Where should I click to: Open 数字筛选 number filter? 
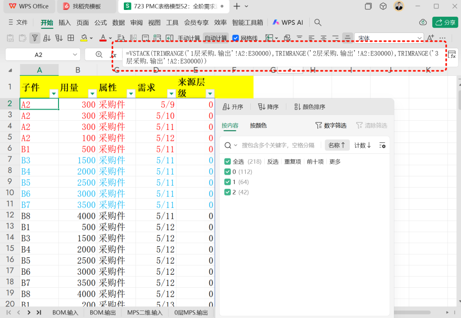pyautogui.click(x=331, y=125)
